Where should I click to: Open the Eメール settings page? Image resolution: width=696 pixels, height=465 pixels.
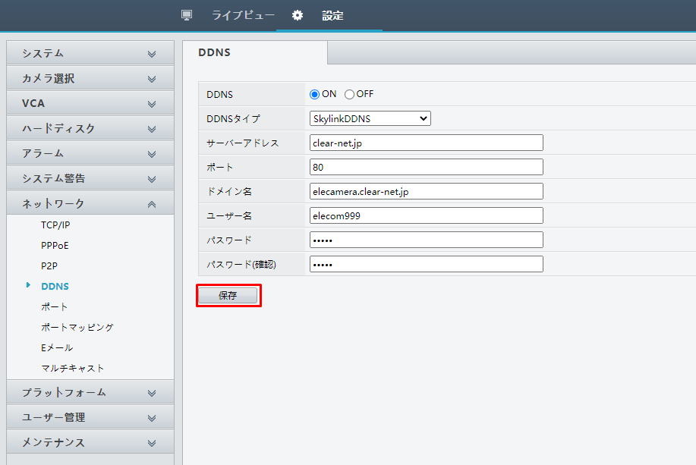(x=57, y=347)
